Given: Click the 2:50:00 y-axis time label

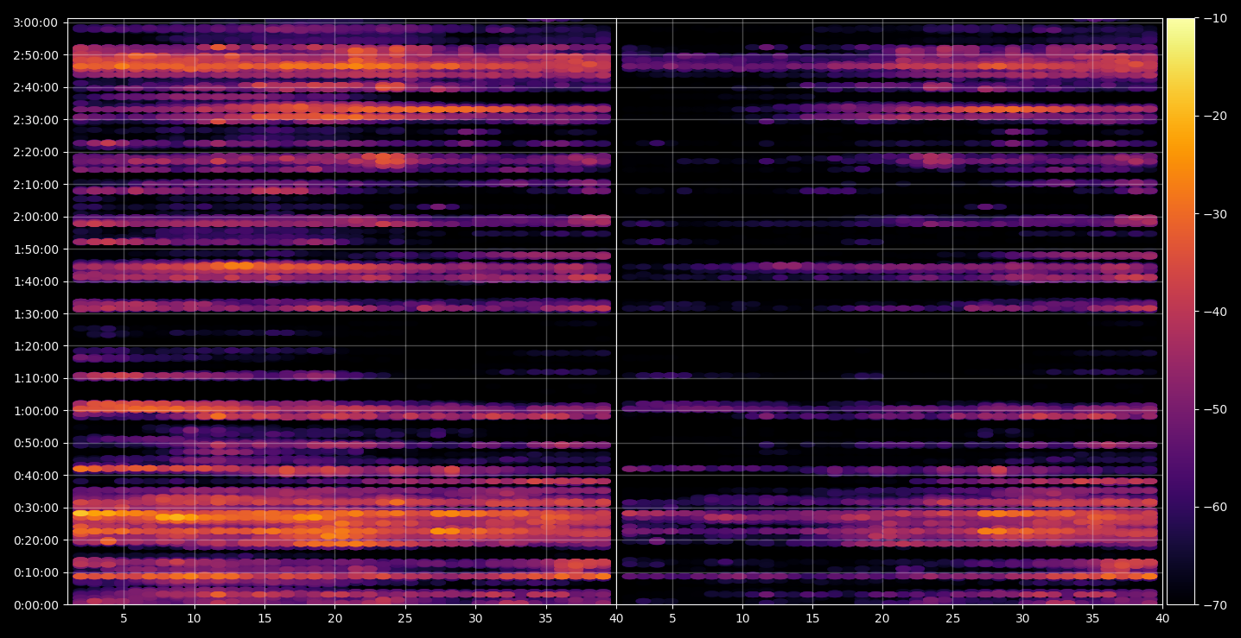Looking at the screenshot, I should pyautogui.click(x=35, y=54).
